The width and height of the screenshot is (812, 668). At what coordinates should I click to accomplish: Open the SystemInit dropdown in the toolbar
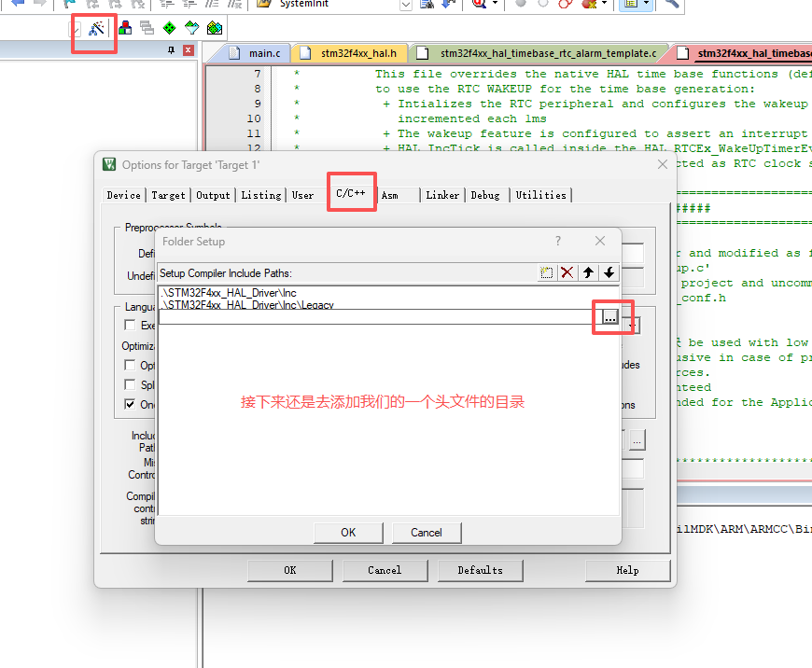coord(405,4)
